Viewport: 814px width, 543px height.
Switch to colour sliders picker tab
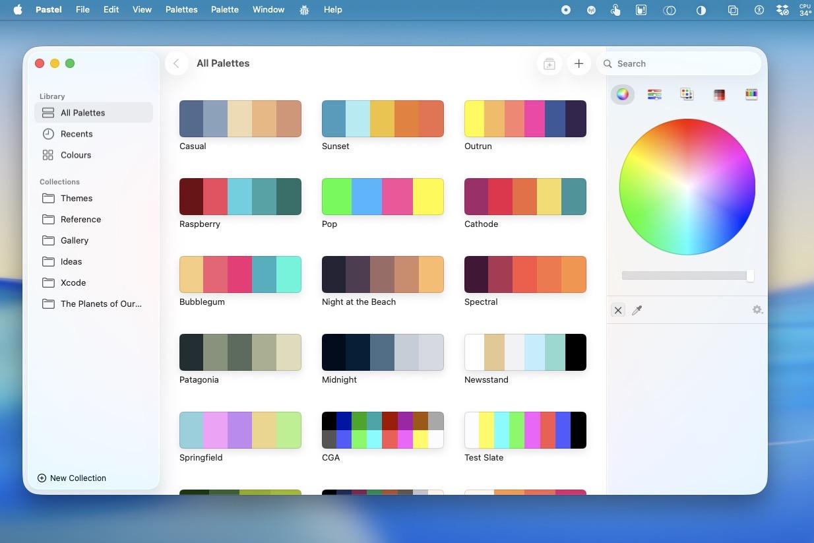(654, 94)
